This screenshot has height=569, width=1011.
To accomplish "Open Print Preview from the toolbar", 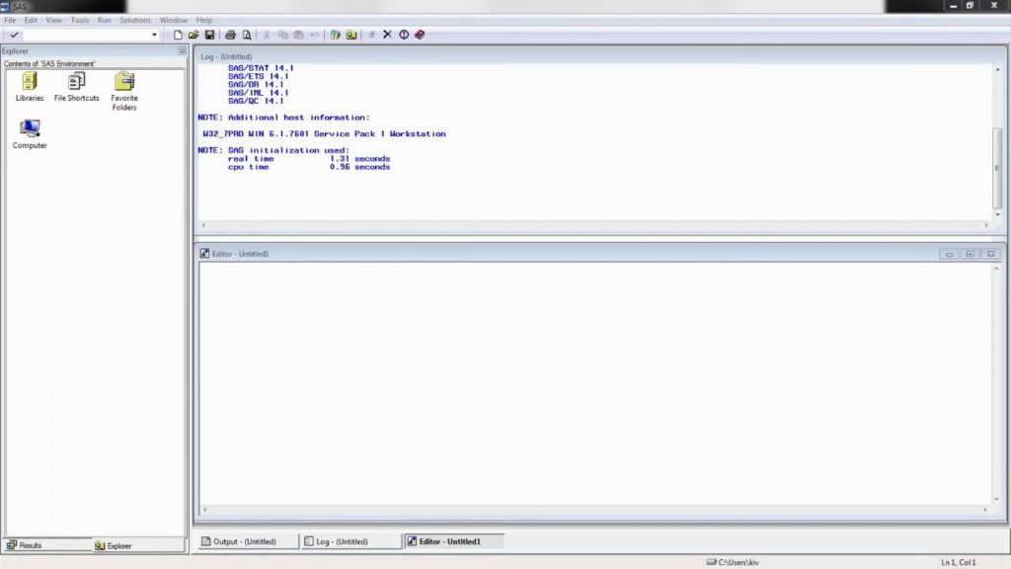I will (x=246, y=35).
